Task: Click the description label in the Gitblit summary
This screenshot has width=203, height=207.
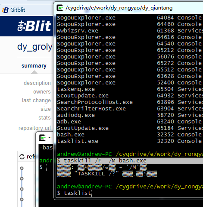Action: [x=37, y=83]
